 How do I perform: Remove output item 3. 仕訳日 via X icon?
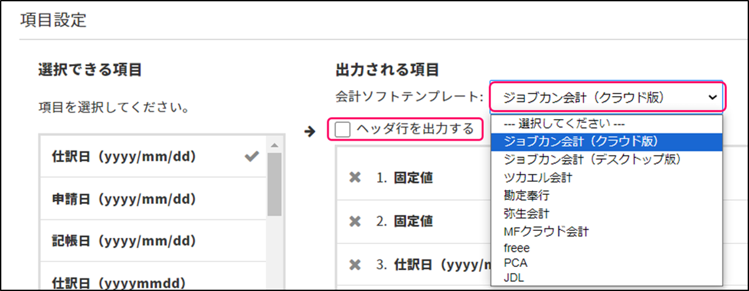354,264
